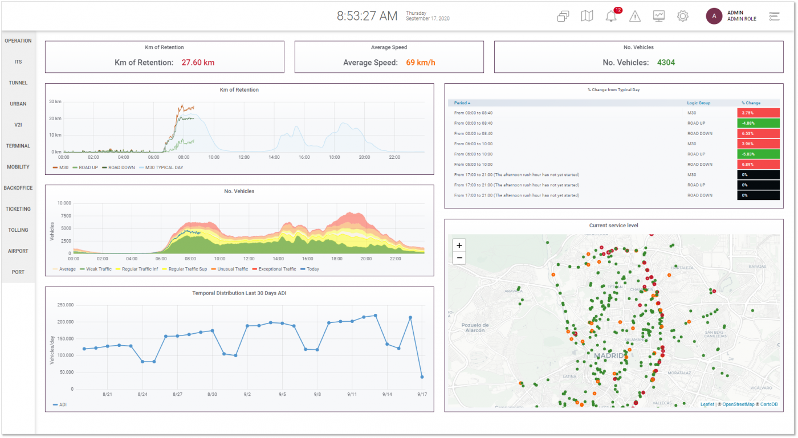Click the 3.73% red change cell

pos(758,113)
